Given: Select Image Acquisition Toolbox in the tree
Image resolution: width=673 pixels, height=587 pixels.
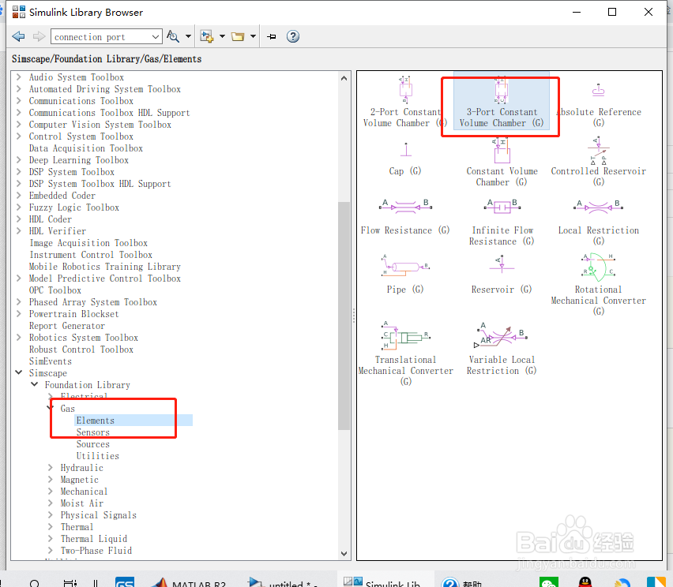Looking at the screenshot, I should pos(88,243).
